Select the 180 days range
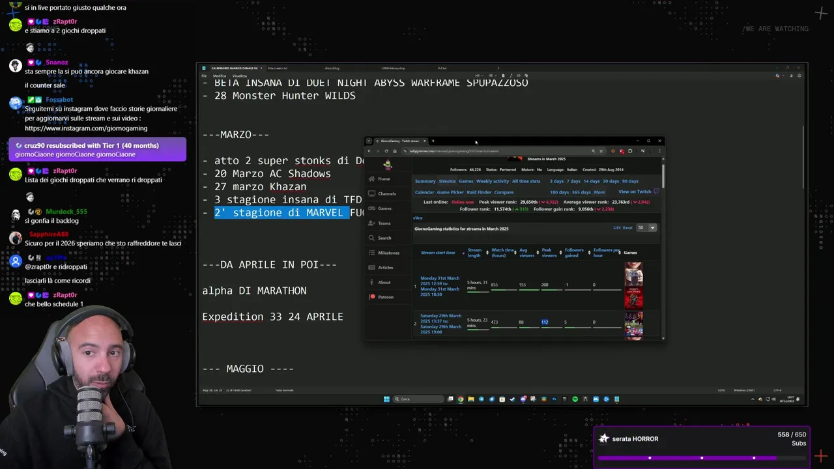 pos(559,192)
